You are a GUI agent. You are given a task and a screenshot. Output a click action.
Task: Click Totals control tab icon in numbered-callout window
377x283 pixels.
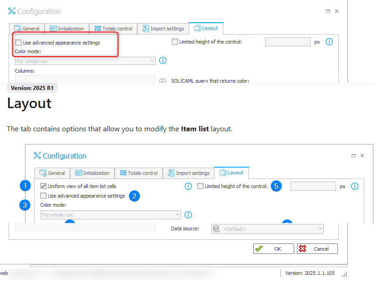(x=123, y=173)
